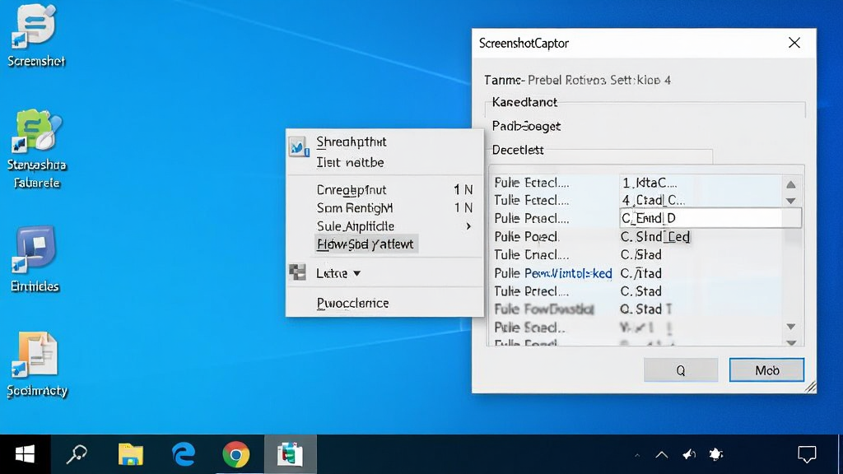Click the second arrow under scrollbar top
The width and height of the screenshot is (843, 474).
point(791,201)
